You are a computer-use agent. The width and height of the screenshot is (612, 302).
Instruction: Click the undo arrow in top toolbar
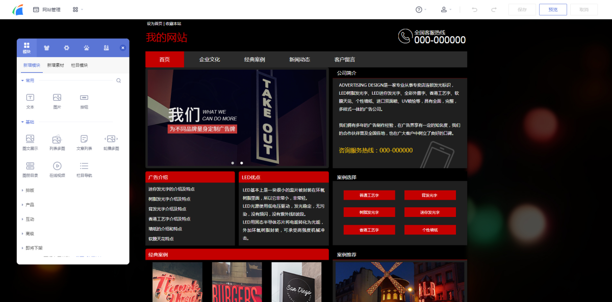coord(475,10)
